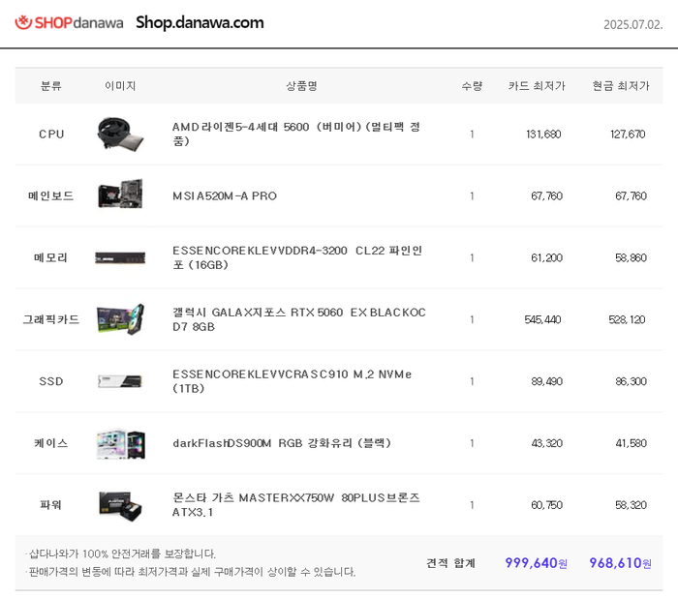Click the graphics card cash price 528,120

pos(627,319)
